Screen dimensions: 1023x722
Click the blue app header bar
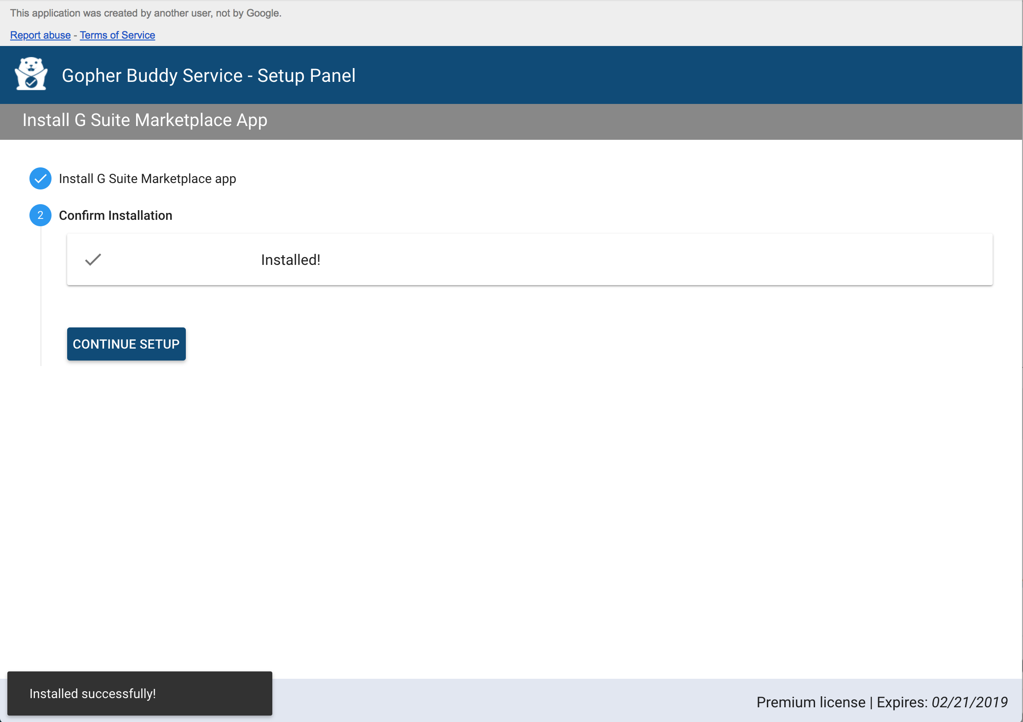tap(644, 75)
